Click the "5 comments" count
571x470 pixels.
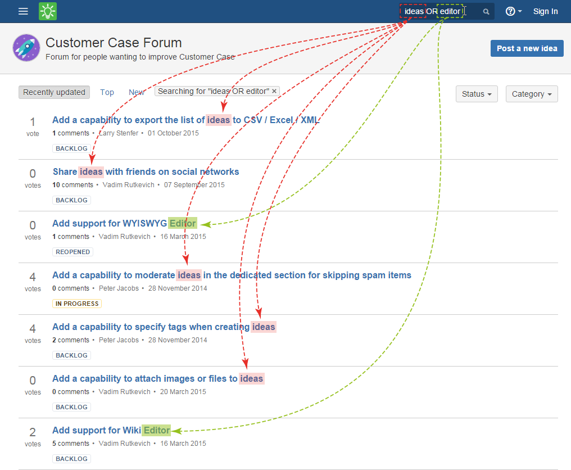[71, 444]
